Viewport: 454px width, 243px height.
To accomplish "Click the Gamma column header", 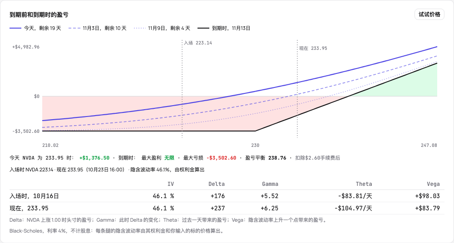I will tap(270, 184).
